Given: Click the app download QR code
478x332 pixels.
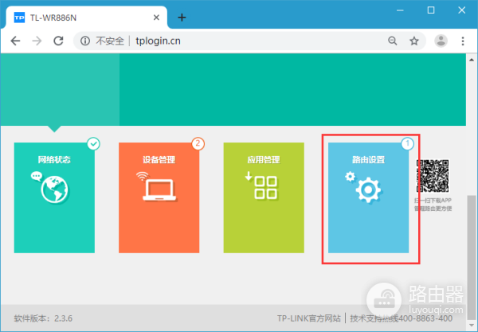Looking at the screenshot, I should pos(433,176).
